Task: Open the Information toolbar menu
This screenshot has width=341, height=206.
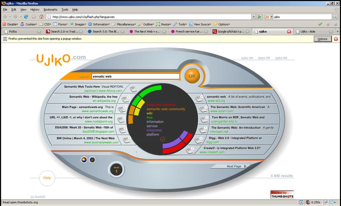Action: tap(99, 24)
